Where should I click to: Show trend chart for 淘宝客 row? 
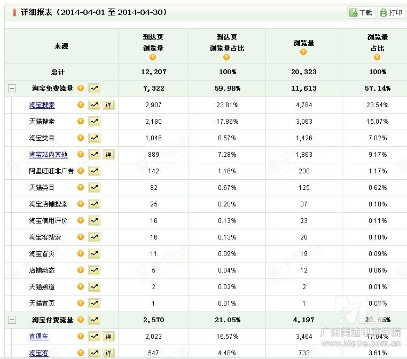[x=94, y=353]
